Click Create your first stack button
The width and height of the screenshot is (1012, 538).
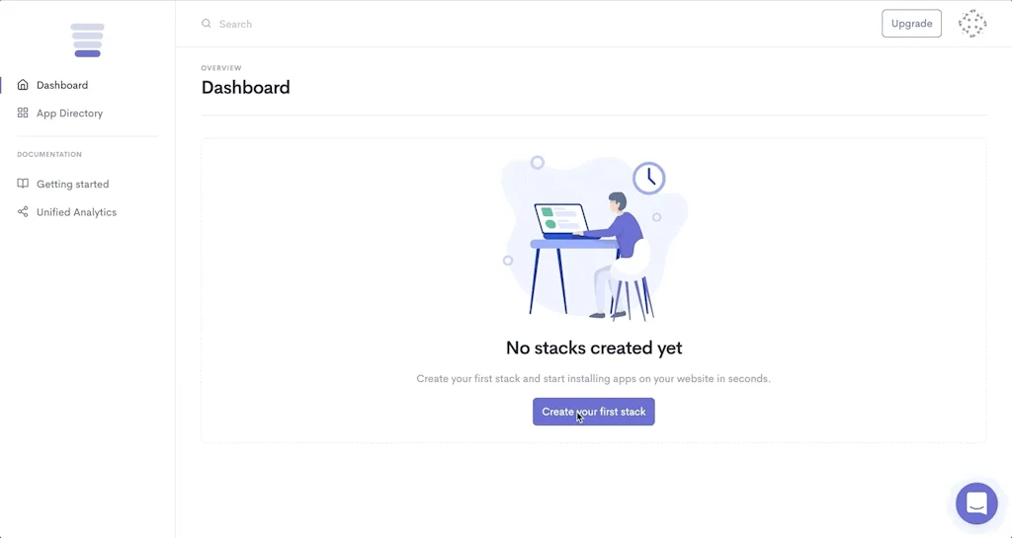pos(593,412)
